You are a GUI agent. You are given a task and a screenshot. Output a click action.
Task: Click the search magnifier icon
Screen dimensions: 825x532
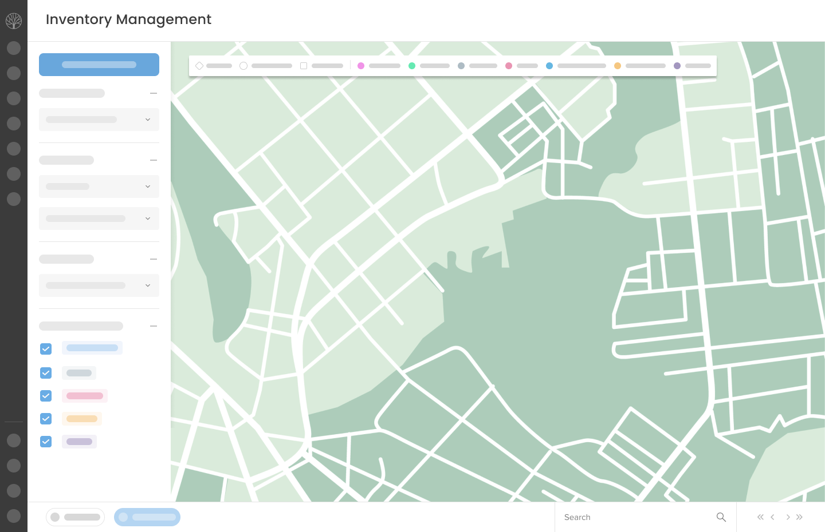click(x=721, y=517)
